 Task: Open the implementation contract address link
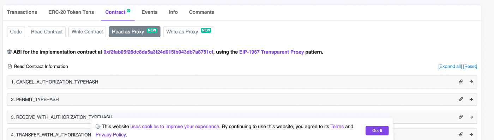tap(158, 52)
